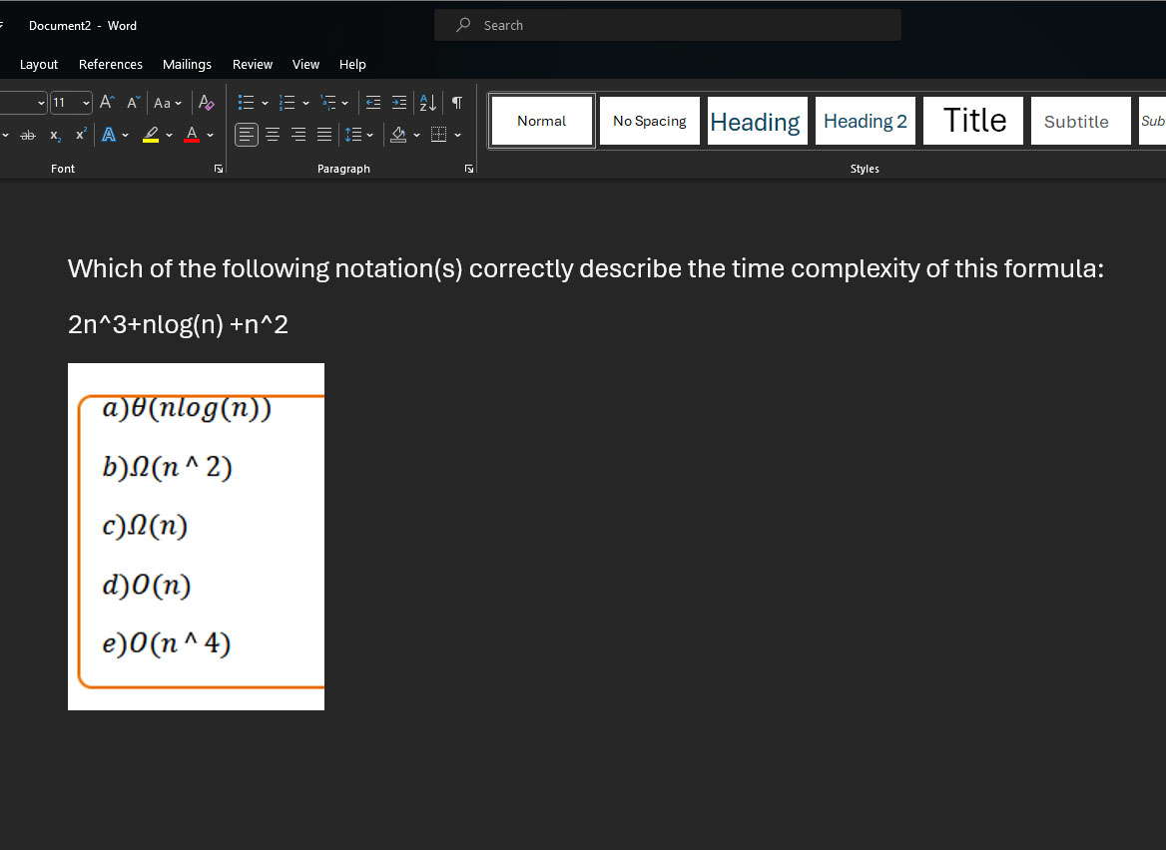Viewport: 1166px width, 850px height.
Task: Click the Sort icon in the Paragraph group
Action: (x=426, y=103)
